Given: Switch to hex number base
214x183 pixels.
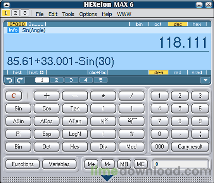Looking at the screenshot, I should (197, 24).
